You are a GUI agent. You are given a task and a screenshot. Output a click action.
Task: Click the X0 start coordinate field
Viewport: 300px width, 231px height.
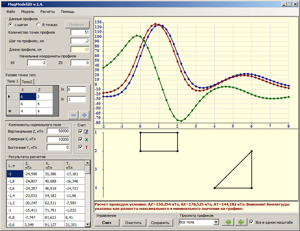(x=37, y=63)
